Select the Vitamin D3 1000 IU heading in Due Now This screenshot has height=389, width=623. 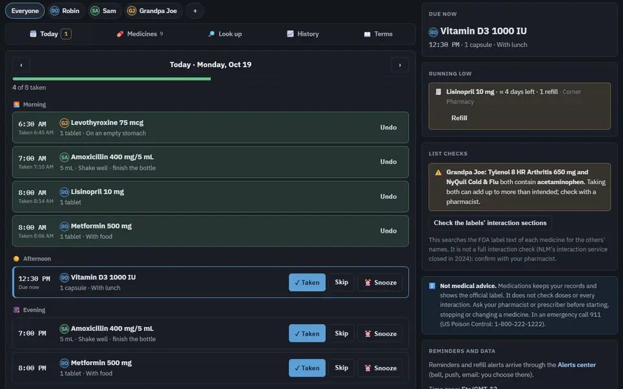[x=483, y=31]
